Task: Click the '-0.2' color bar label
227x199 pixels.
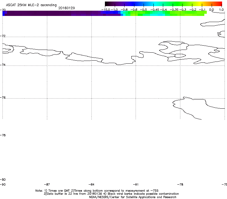Action: click(x=193, y=10)
